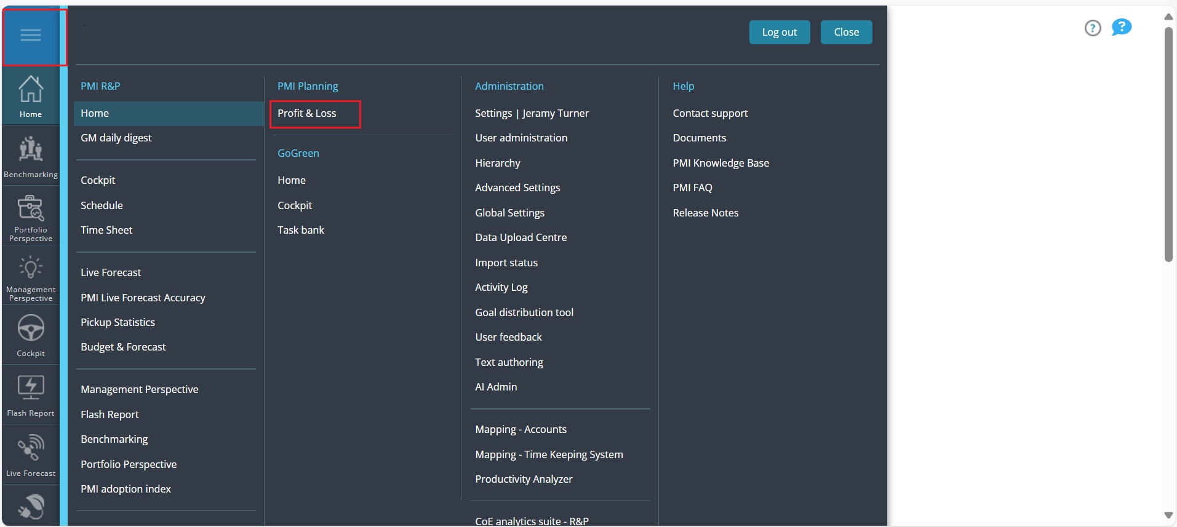Open Benchmarking in the sidebar
The height and width of the screenshot is (527, 1177).
(x=31, y=156)
